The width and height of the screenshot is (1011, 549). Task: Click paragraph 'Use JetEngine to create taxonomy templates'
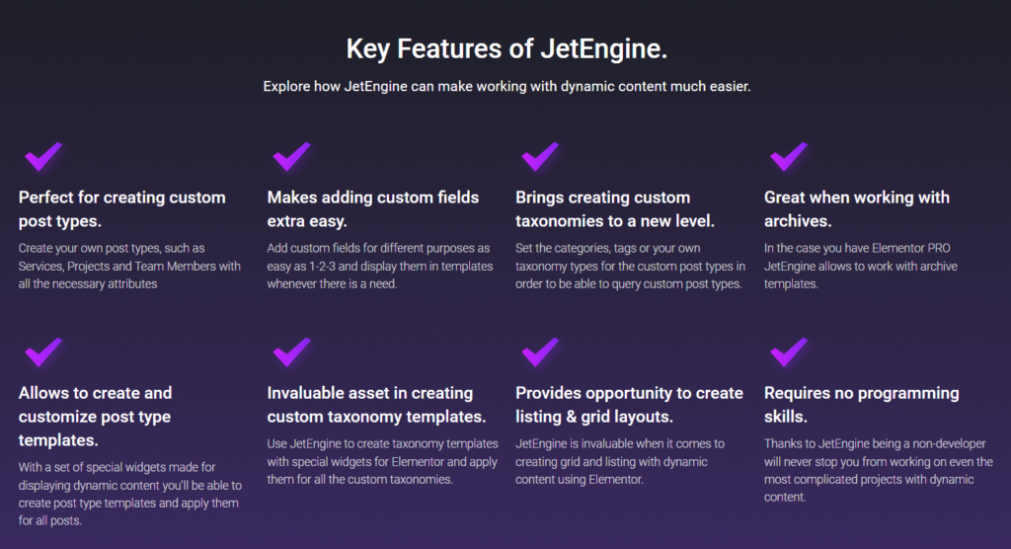[x=382, y=461]
